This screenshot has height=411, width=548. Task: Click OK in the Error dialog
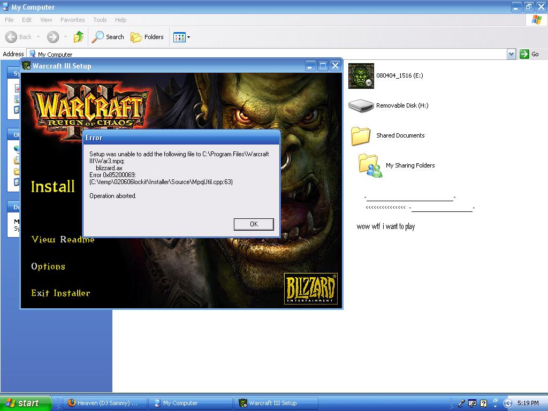[254, 224]
